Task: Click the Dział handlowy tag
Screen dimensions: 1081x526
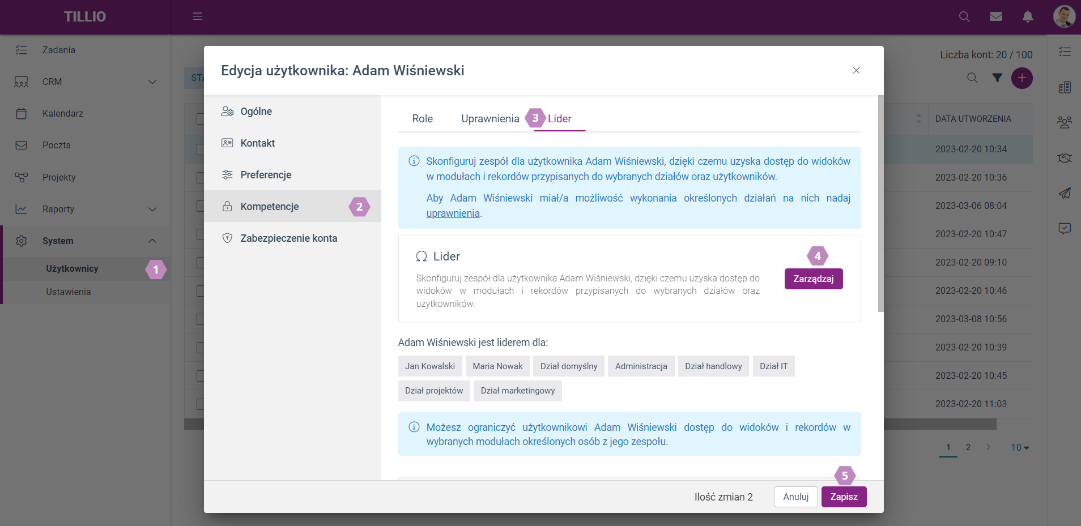Action: (713, 366)
